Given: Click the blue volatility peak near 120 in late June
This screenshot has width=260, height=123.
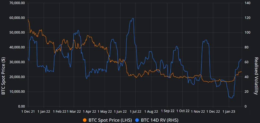Looking at the screenshot, I should click(133, 18).
